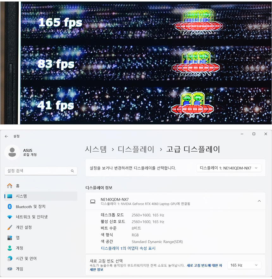Go to 시스템 breadcrumb
The image size is (272, 279).
tap(96, 149)
